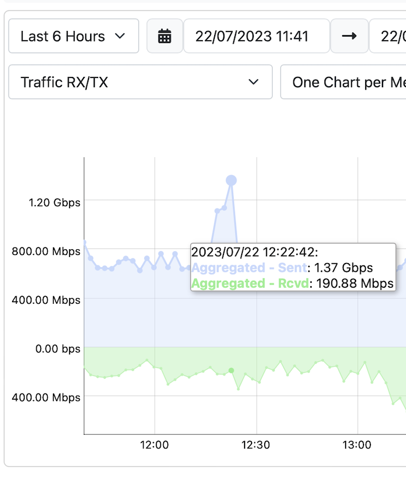
Task: Click the 1.20 Gbps y-axis label
Action: [x=55, y=203]
